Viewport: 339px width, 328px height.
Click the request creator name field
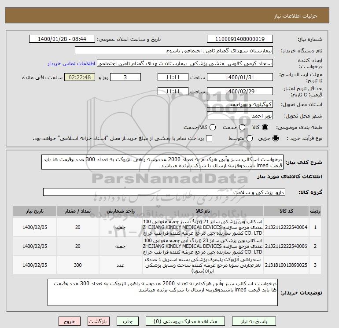point(185,63)
